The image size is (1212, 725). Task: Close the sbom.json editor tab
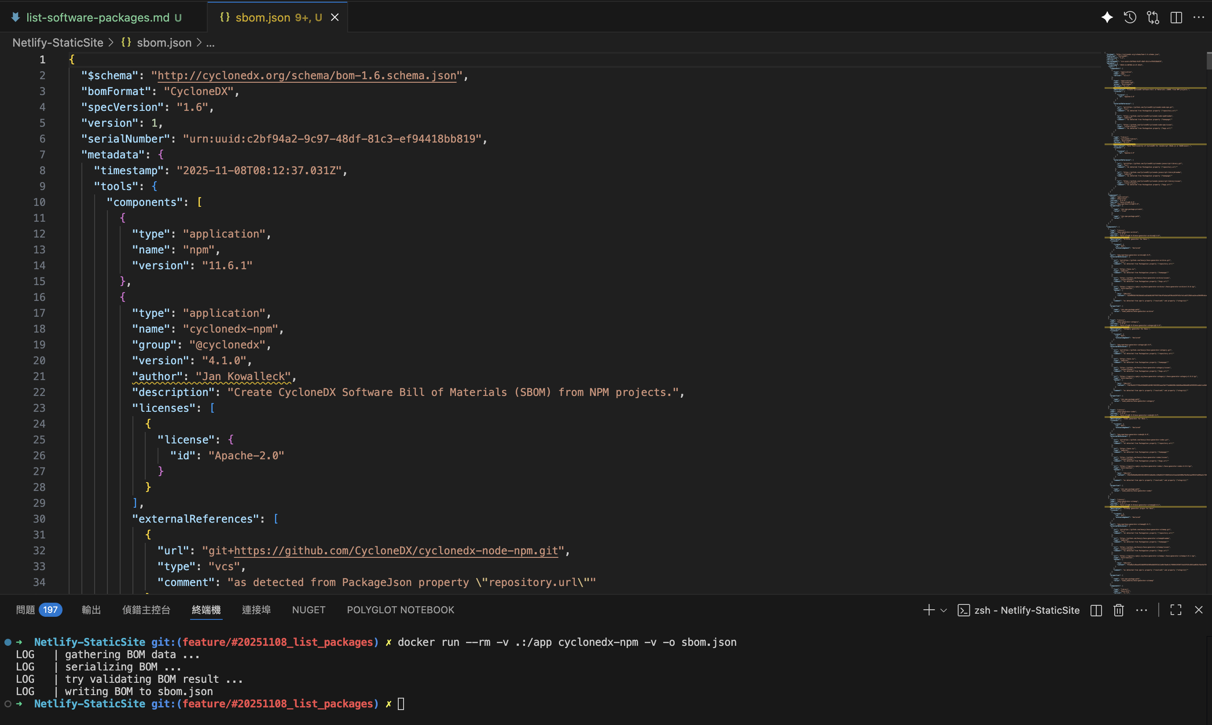click(335, 18)
